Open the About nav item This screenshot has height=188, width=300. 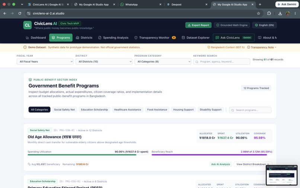pos(267,38)
